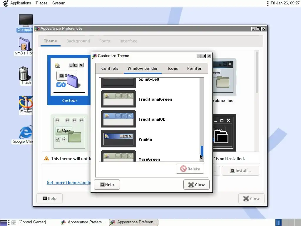Screen dimensions: 301x226
Task: Open the Background tab in Appearance Preferences
Action: pos(78,41)
